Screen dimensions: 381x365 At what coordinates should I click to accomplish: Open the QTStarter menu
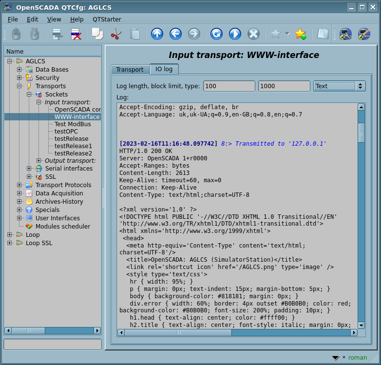[x=107, y=19]
